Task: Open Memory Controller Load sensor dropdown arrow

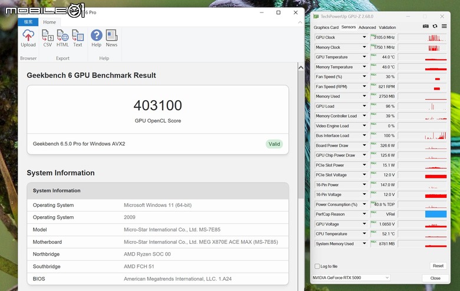Action: tap(364, 116)
